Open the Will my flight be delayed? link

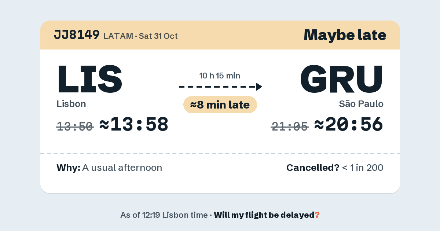pos(267,215)
